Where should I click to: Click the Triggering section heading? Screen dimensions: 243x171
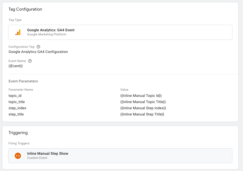[18, 133]
